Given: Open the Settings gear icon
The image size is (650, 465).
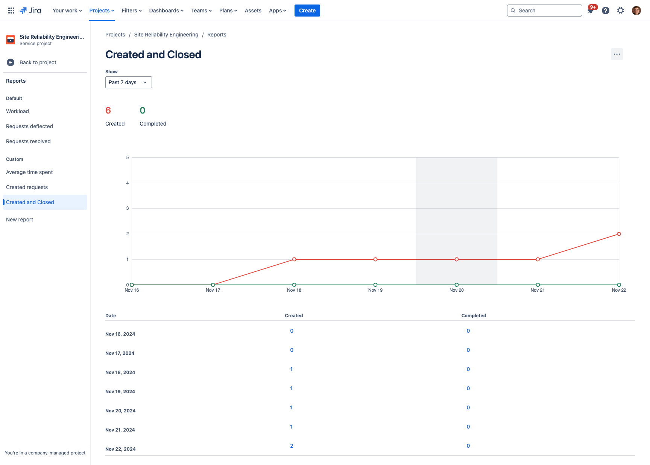Looking at the screenshot, I should (621, 11).
